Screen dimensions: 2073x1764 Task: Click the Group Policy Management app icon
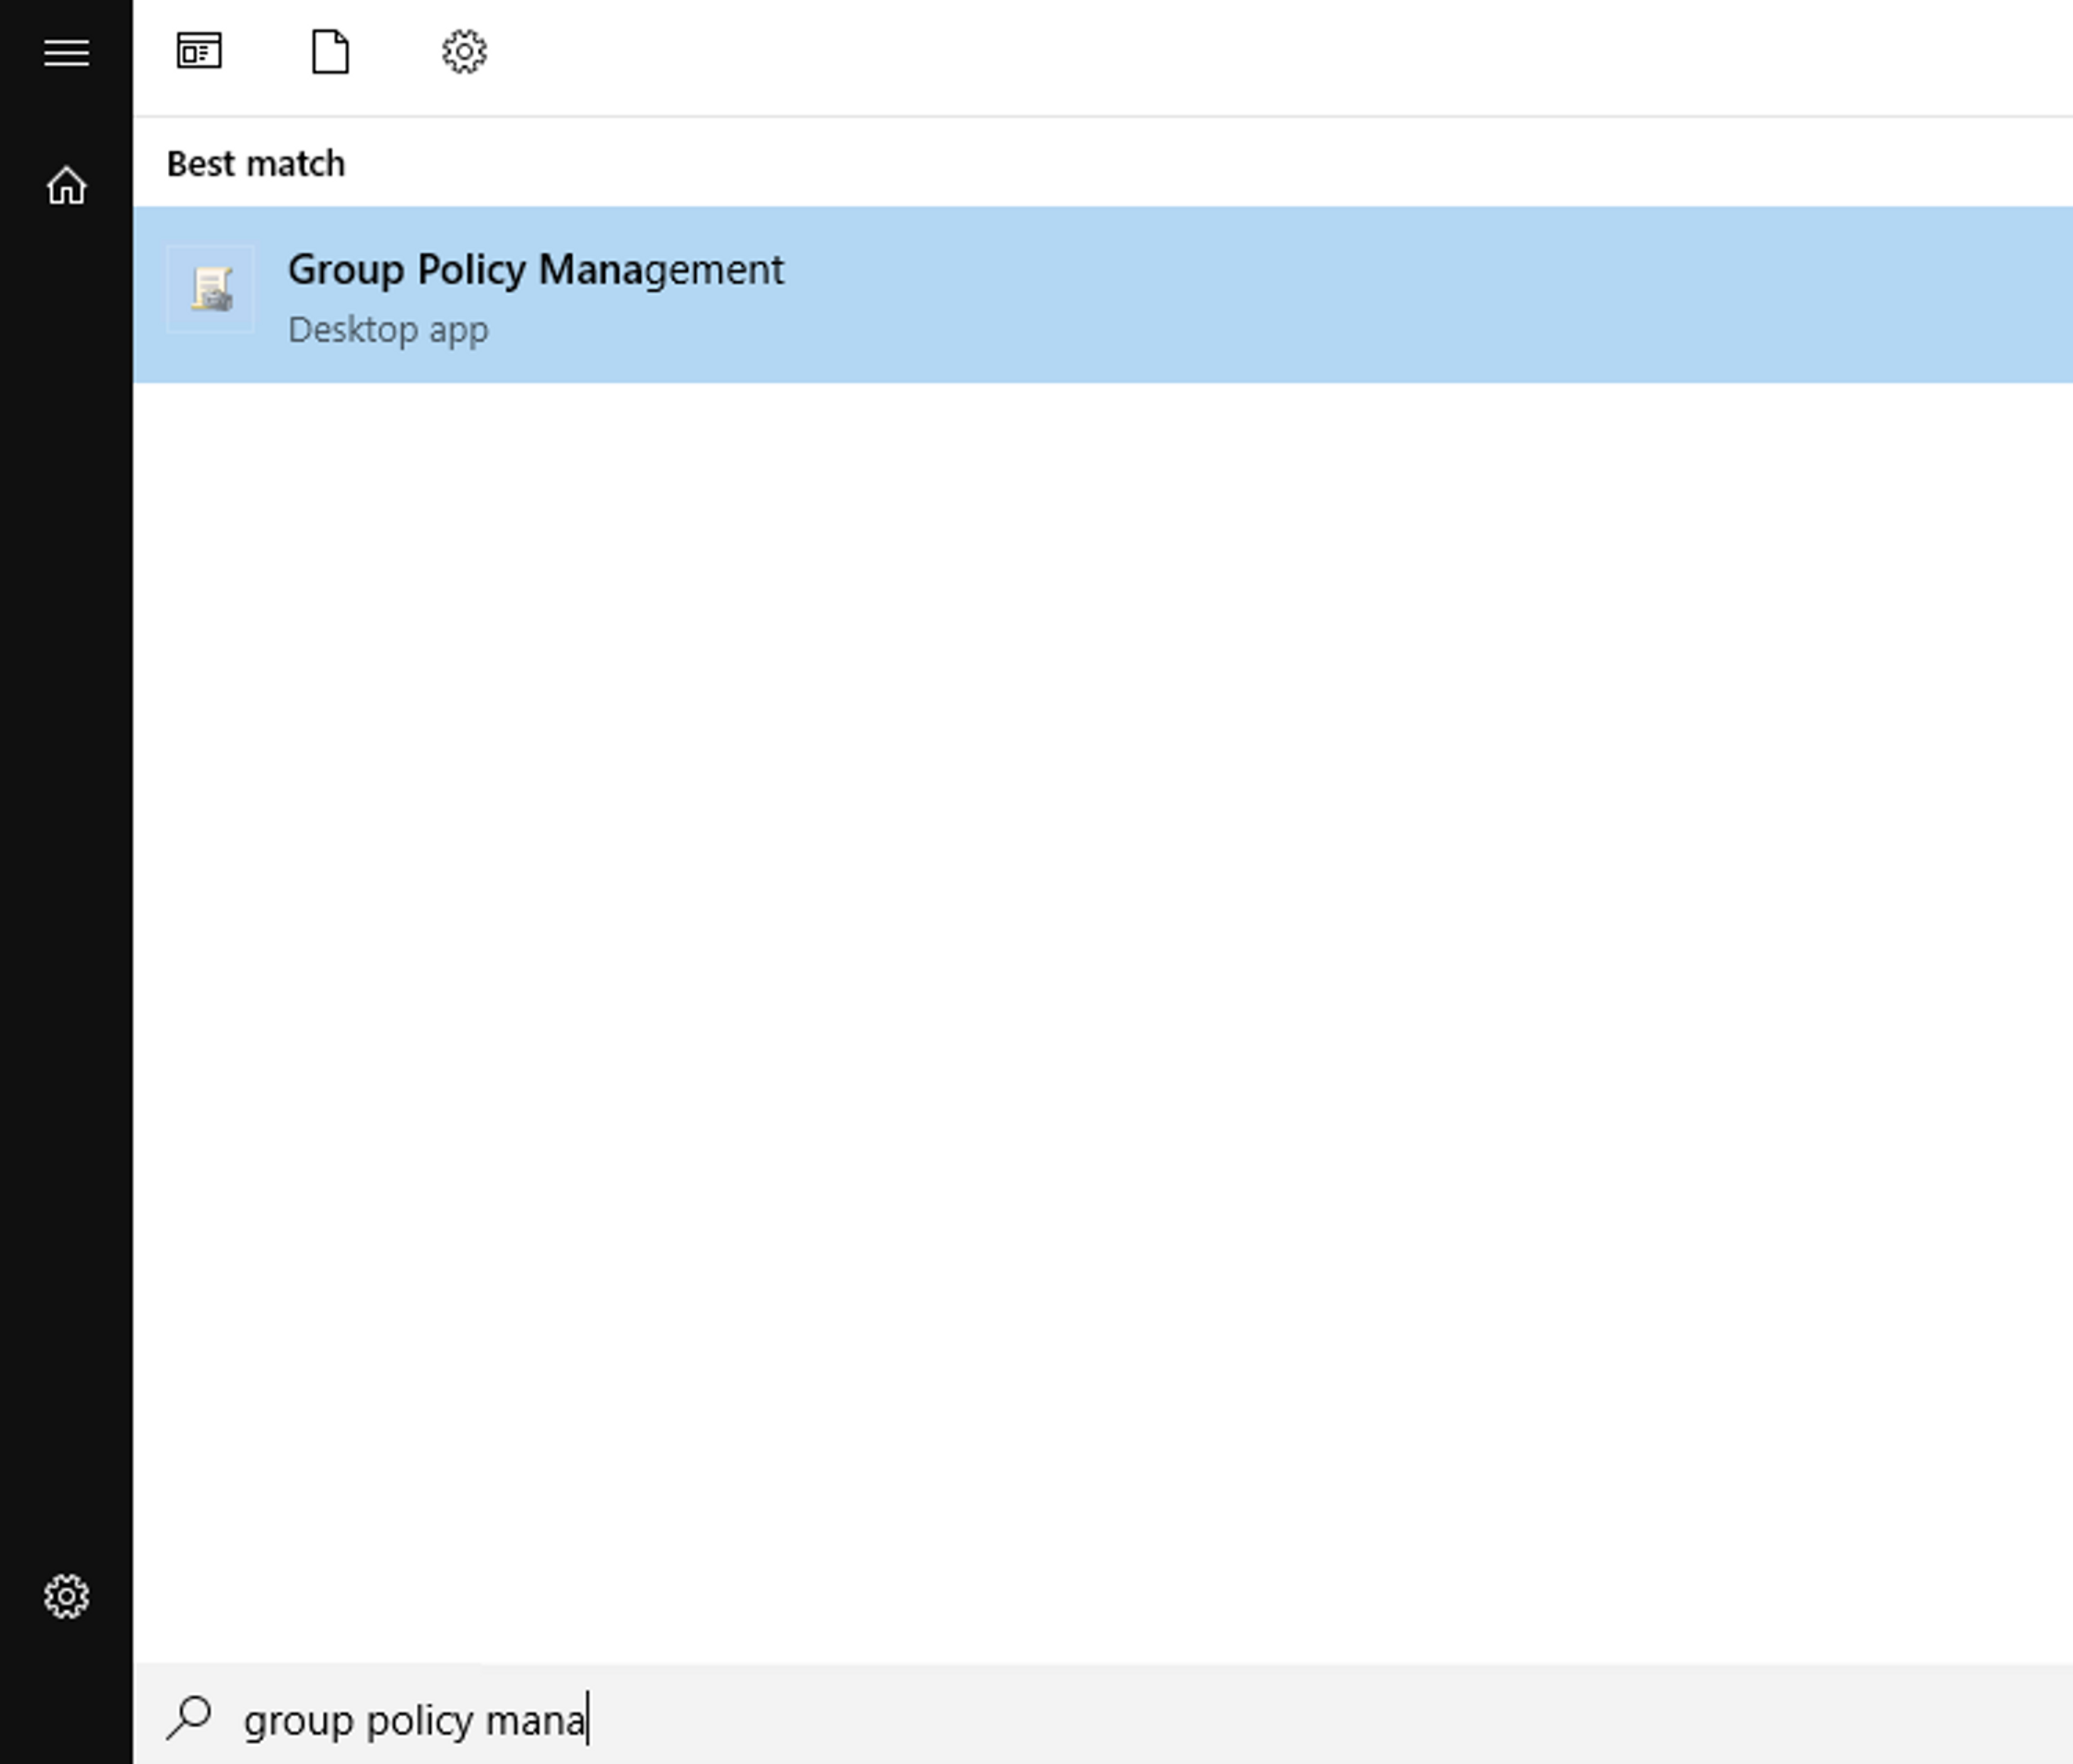click(x=211, y=290)
